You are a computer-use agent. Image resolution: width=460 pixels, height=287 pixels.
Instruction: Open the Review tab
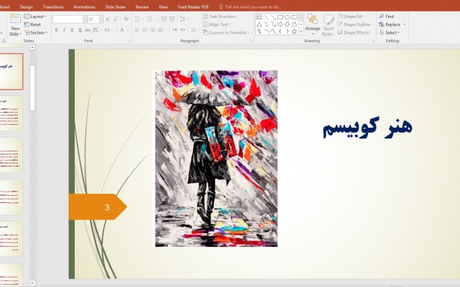142,6
